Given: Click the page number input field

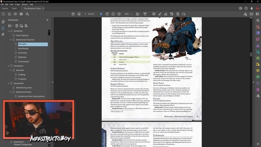Looking at the screenshot, I should [85, 14].
